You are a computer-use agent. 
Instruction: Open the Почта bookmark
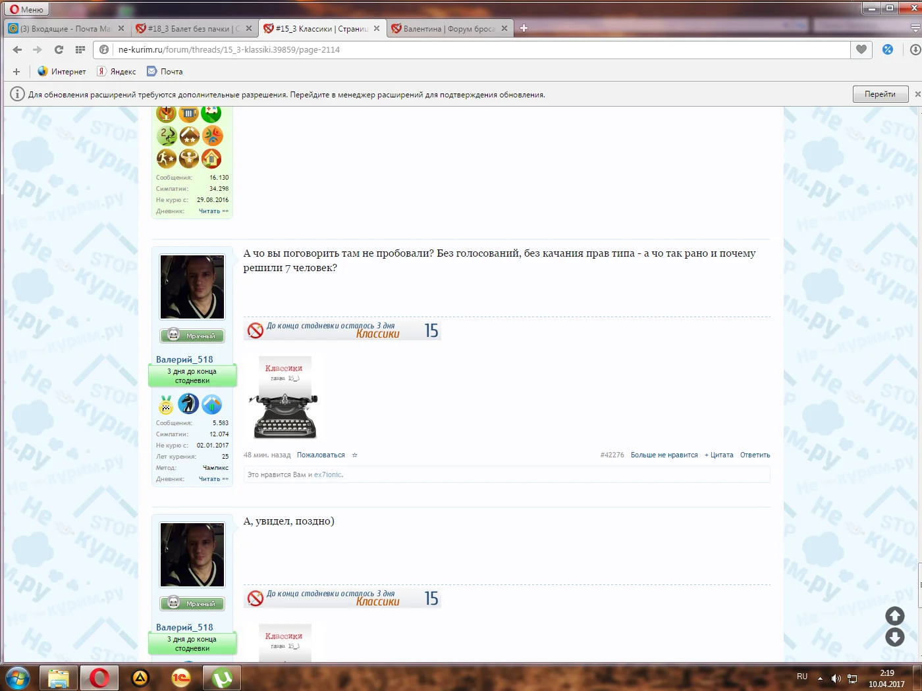165,71
